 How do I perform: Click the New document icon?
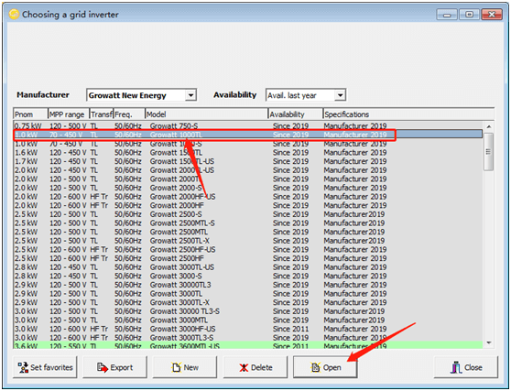[177, 367]
